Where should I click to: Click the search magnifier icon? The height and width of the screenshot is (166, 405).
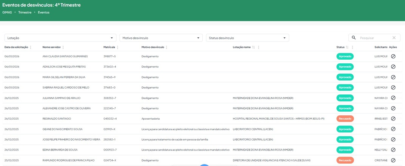[354, 38]
